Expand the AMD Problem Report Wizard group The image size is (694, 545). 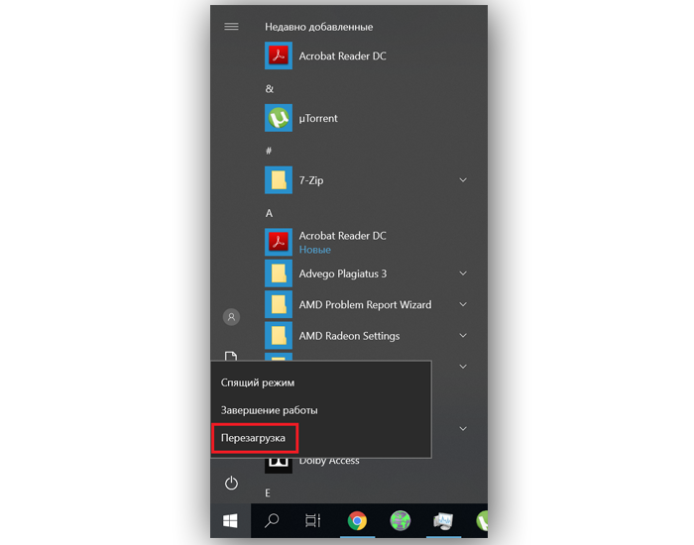pyautogui.click(x=462, y=305)
